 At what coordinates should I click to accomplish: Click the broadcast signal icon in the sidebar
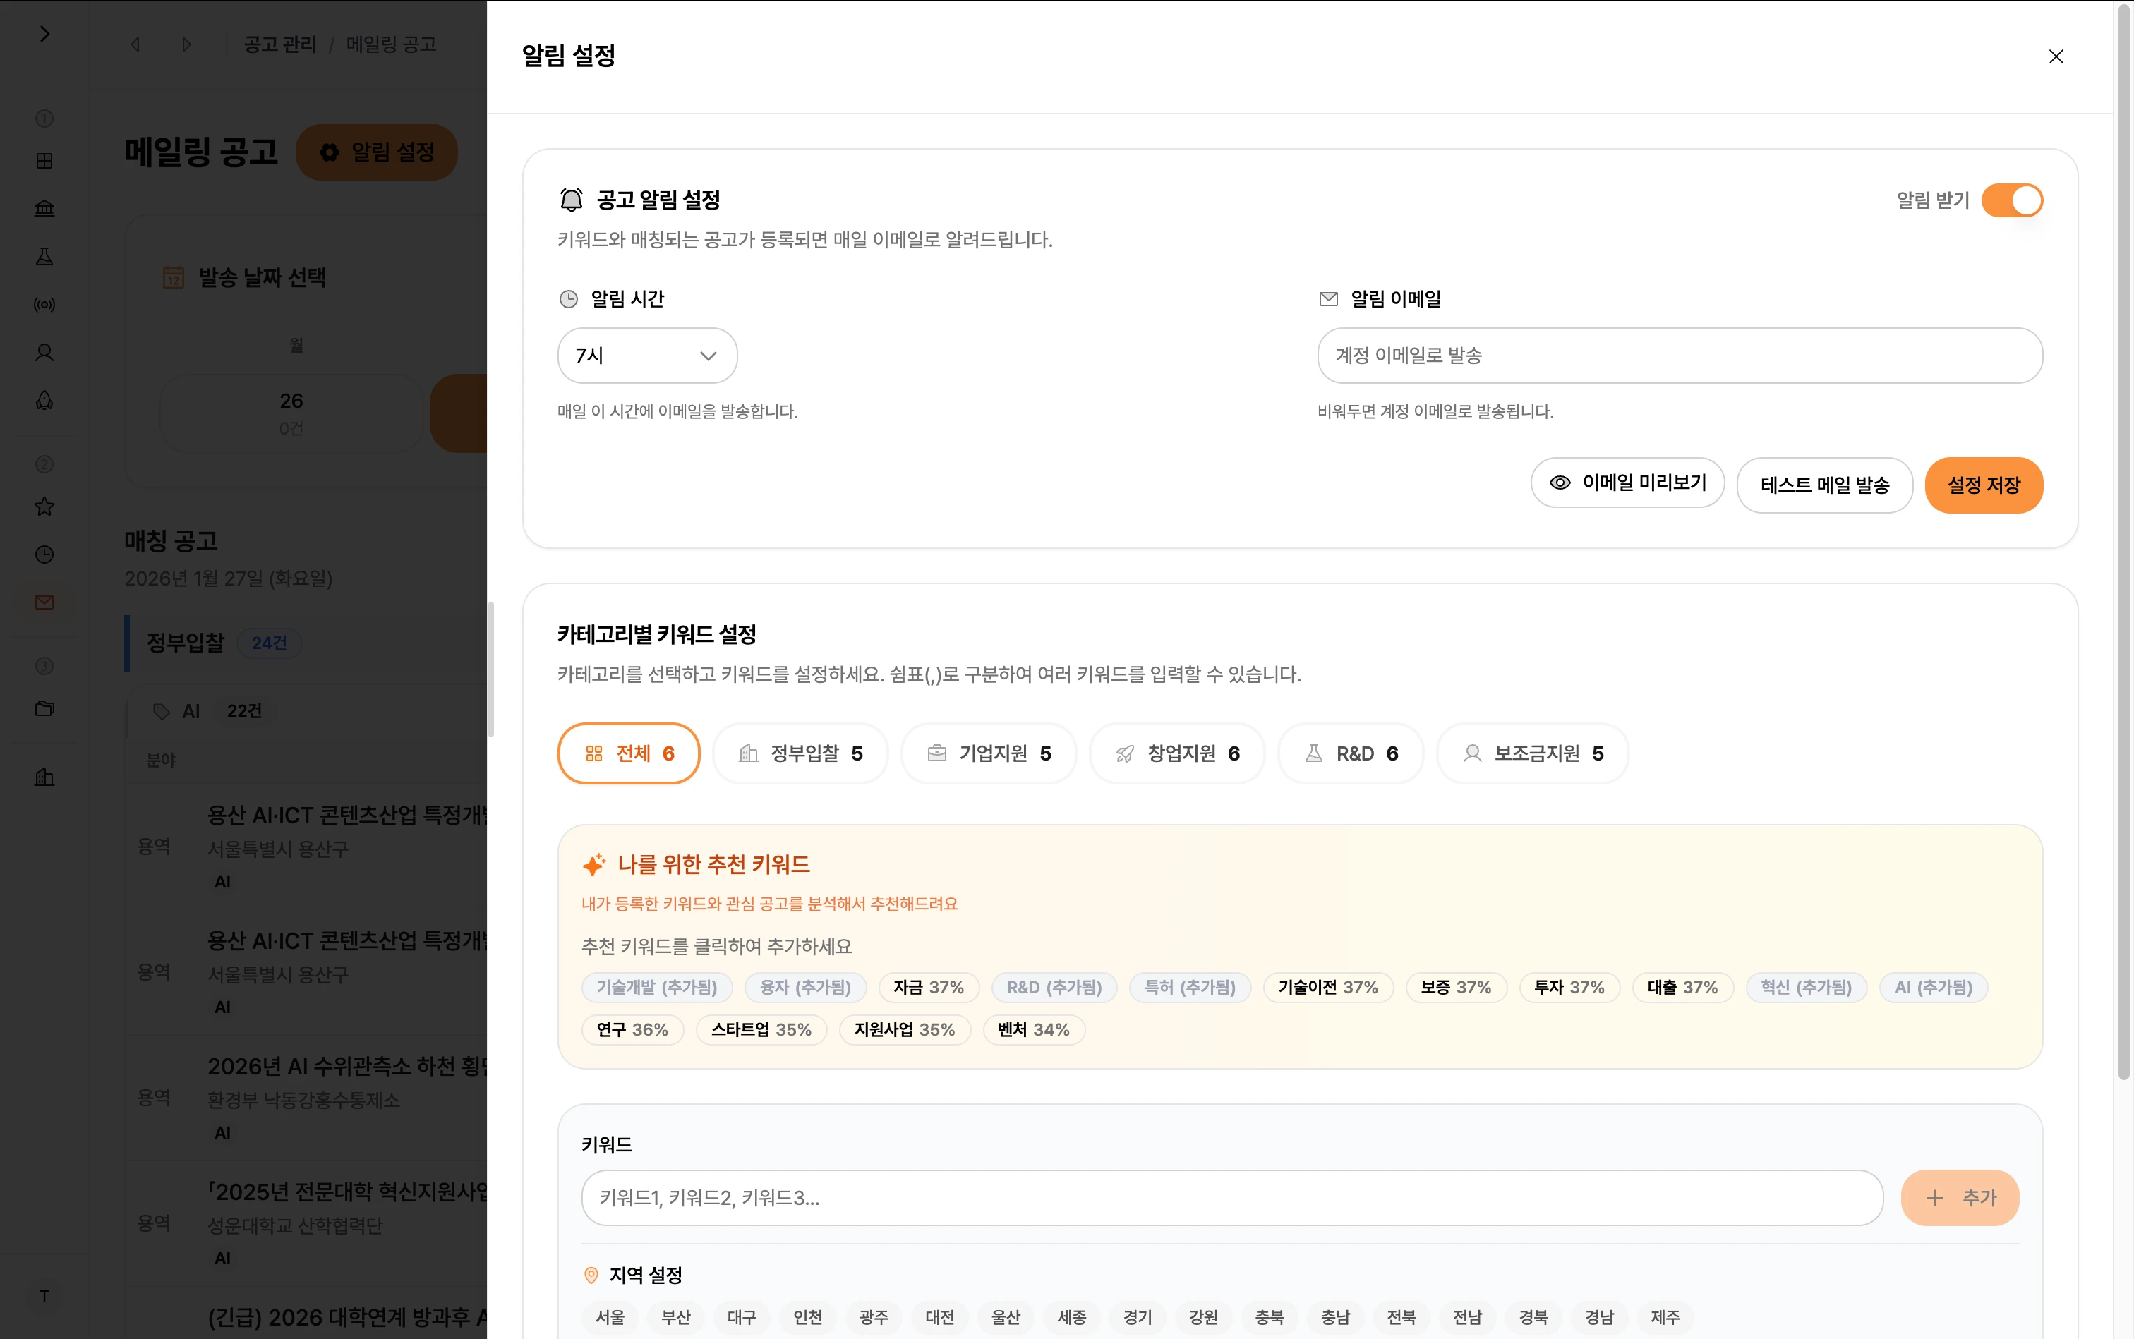click(x=44, y=305)
